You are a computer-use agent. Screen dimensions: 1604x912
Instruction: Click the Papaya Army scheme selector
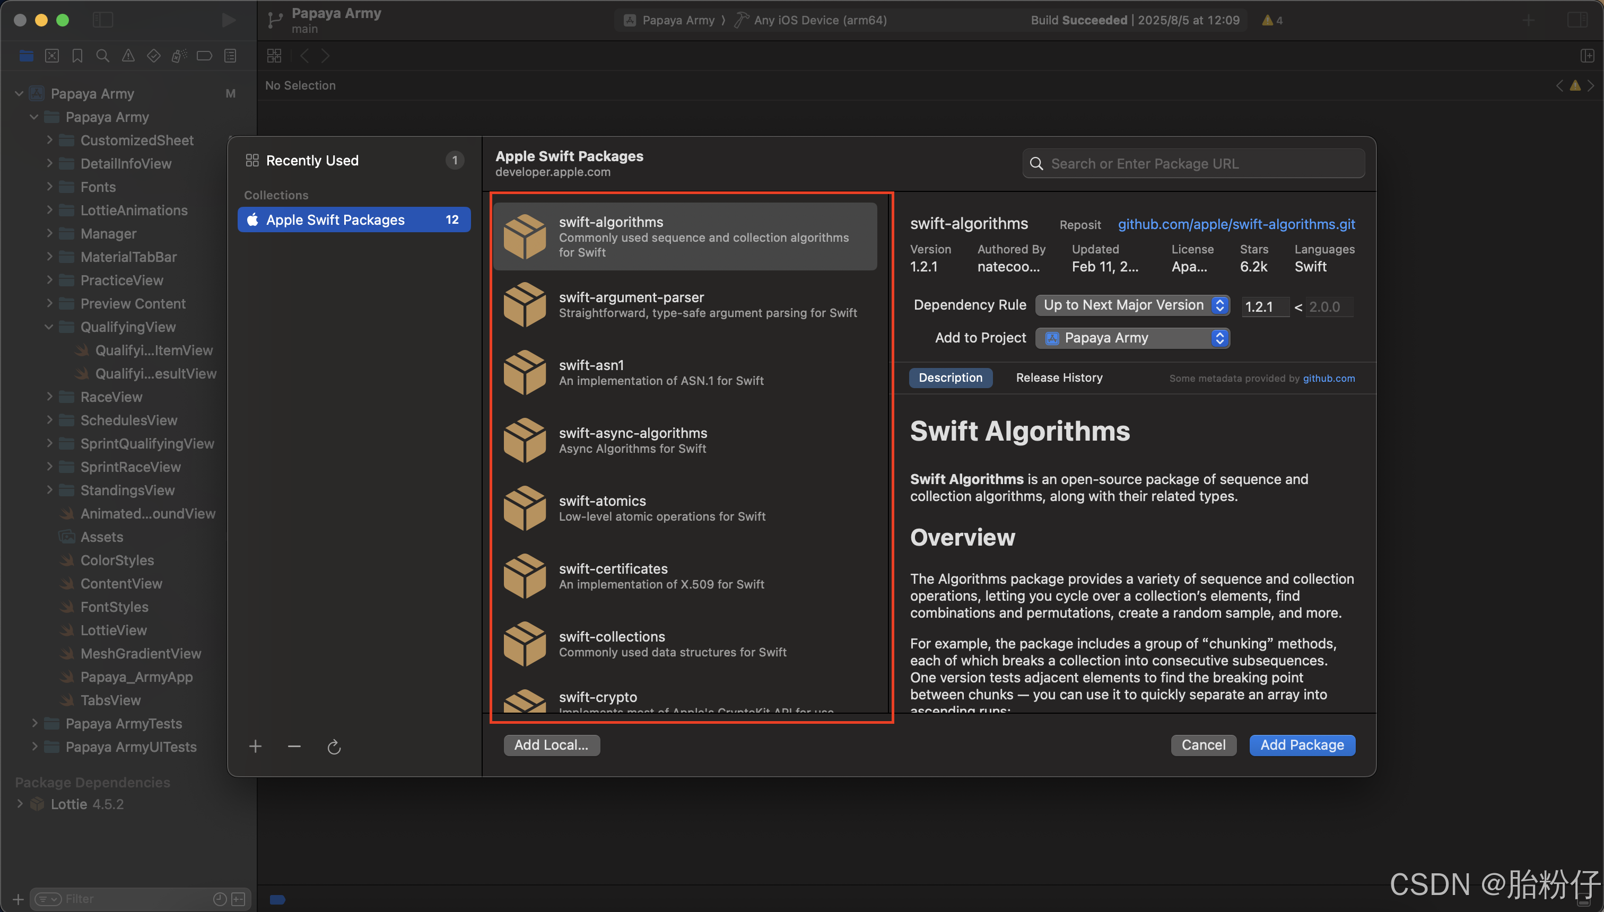tap(670, 20)
